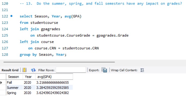Image resolution: width=186 pixels, height=96 pixels.
Task: Click line number 128 in the gutter
Action: (x=5, y=54)
